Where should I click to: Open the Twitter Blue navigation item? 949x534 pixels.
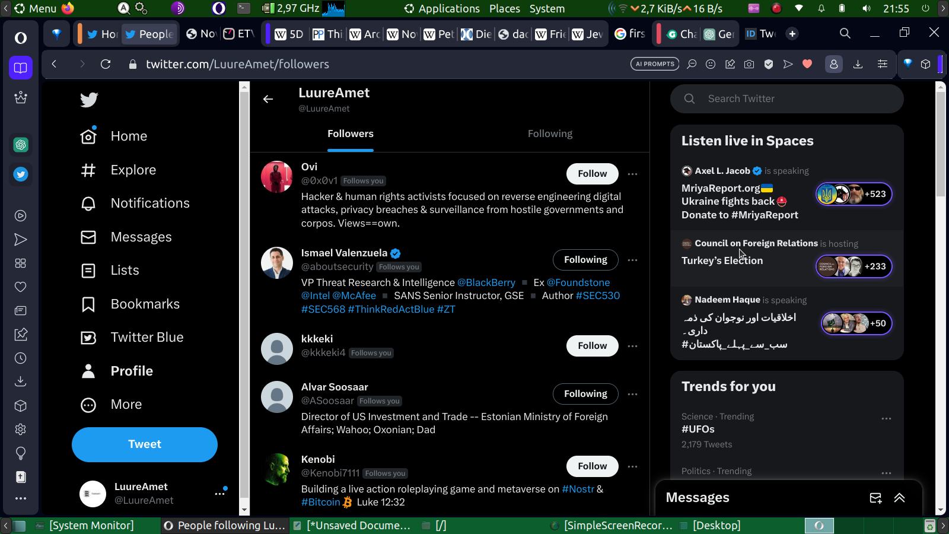tap(132, 338)
